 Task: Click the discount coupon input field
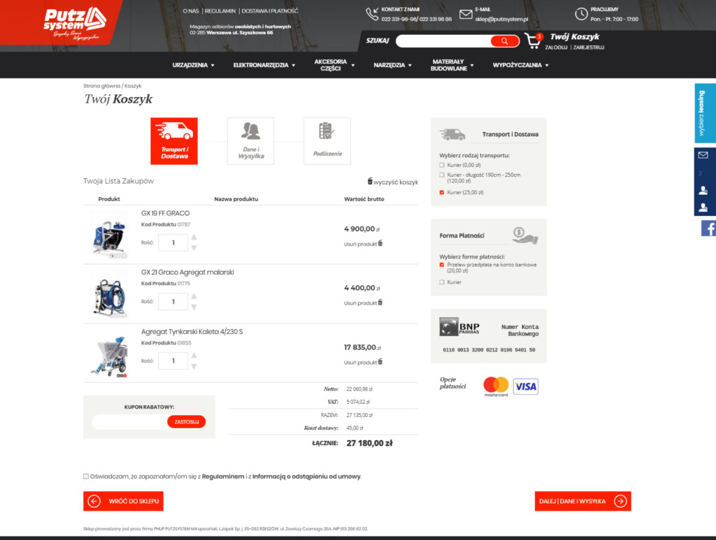129,422
